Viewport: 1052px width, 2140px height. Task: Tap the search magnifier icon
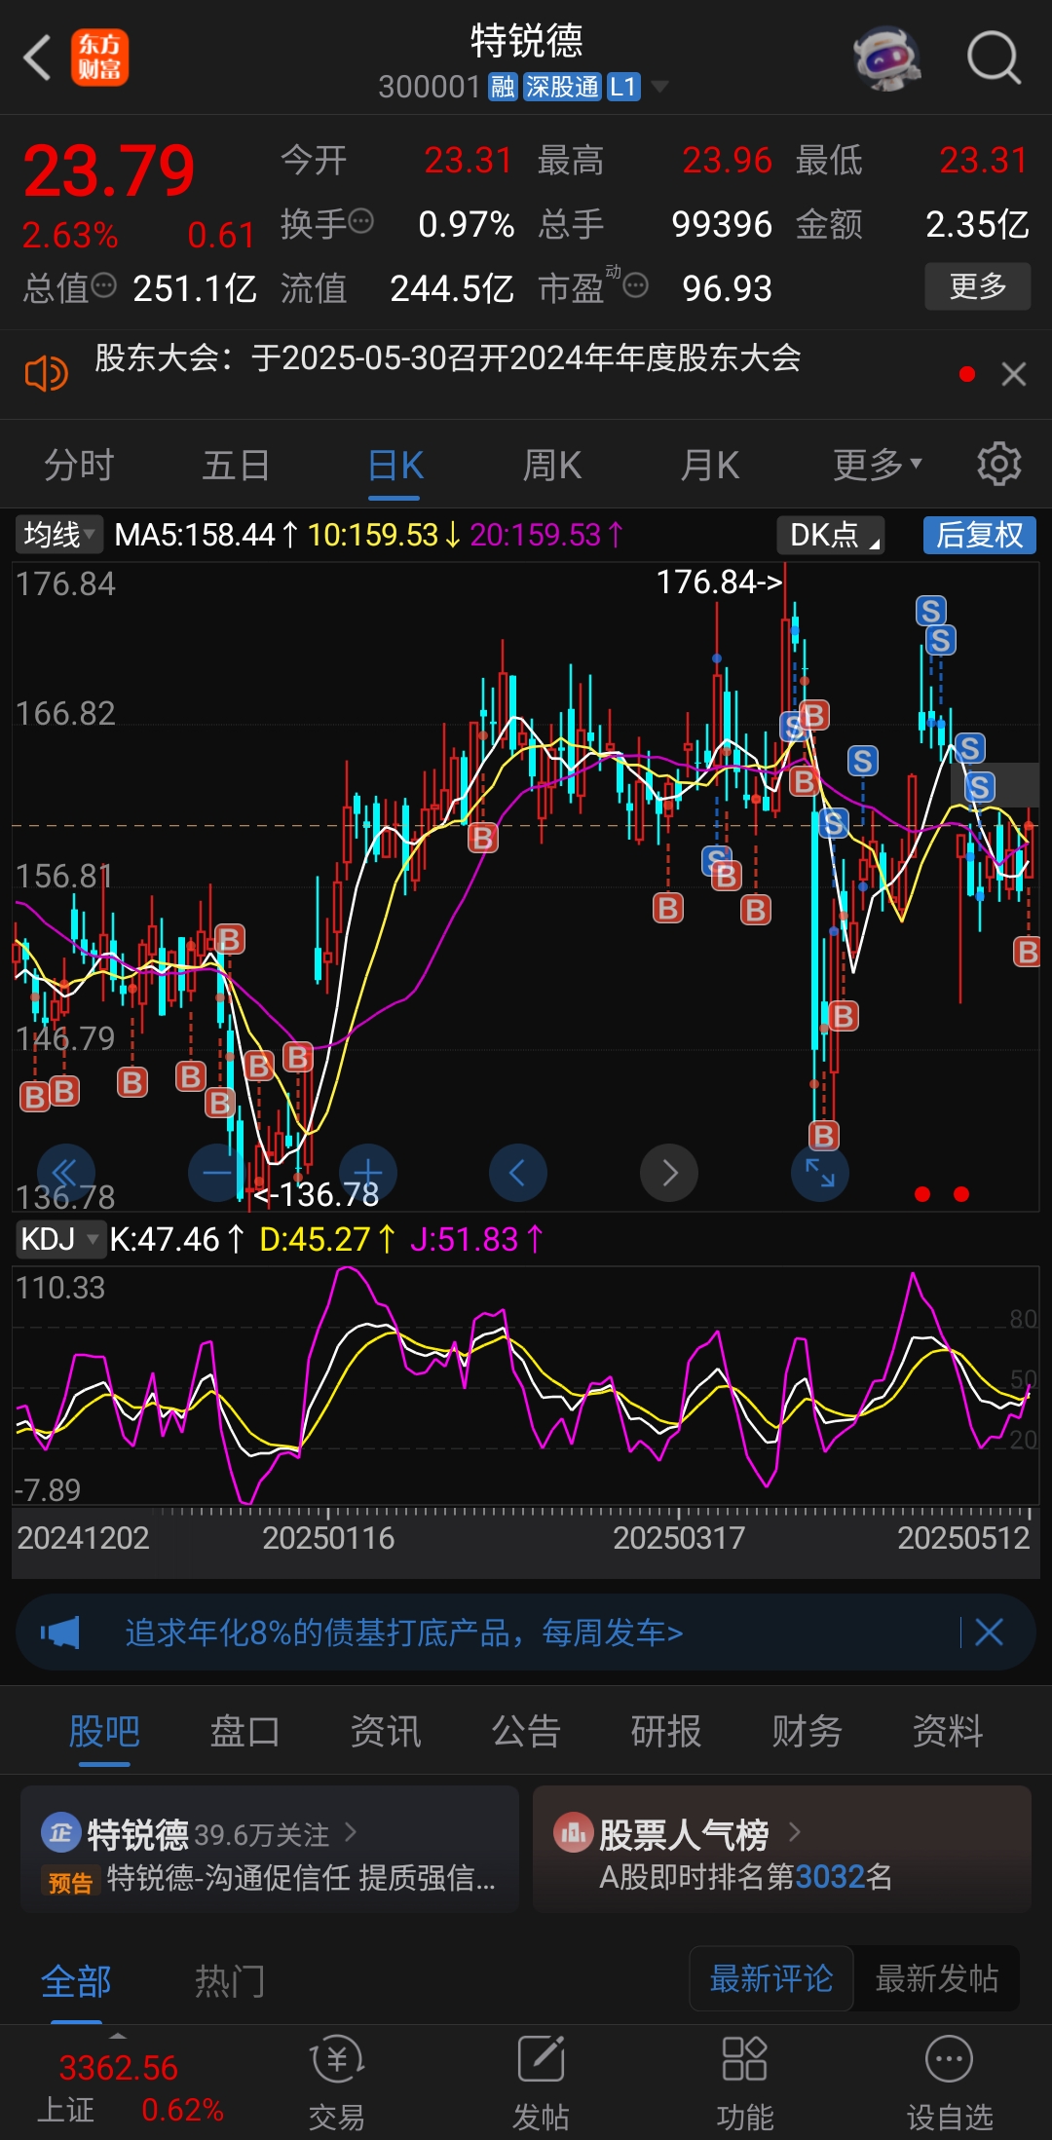[994, 57]
